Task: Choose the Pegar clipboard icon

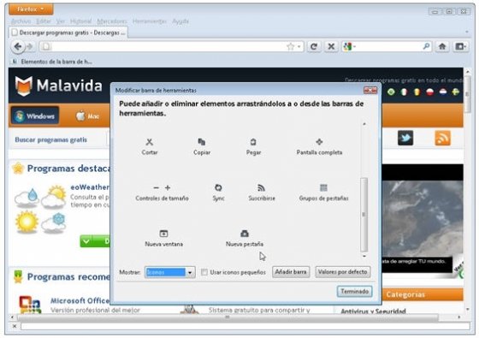Action: 253,142
